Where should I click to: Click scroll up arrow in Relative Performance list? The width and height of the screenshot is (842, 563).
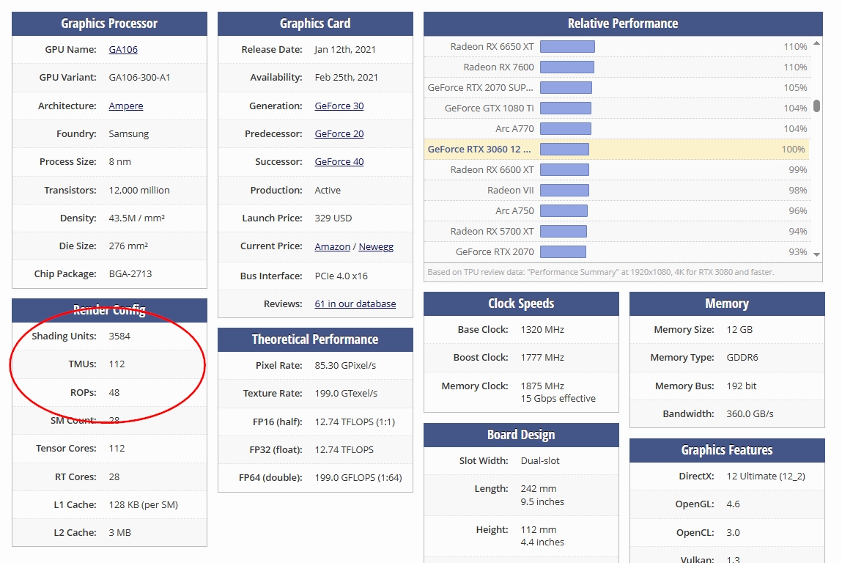coord(817,43)
